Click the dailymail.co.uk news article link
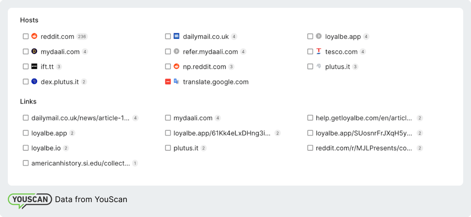The width and height of the screenshot is (471, 217). (80, 118)
